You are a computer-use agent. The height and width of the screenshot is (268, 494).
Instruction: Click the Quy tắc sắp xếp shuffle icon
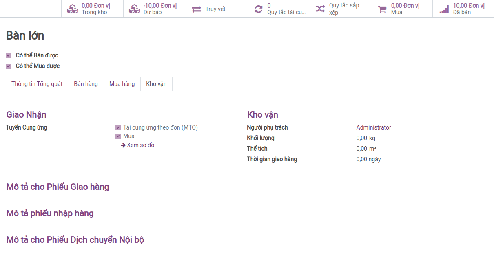pos(320,9)
